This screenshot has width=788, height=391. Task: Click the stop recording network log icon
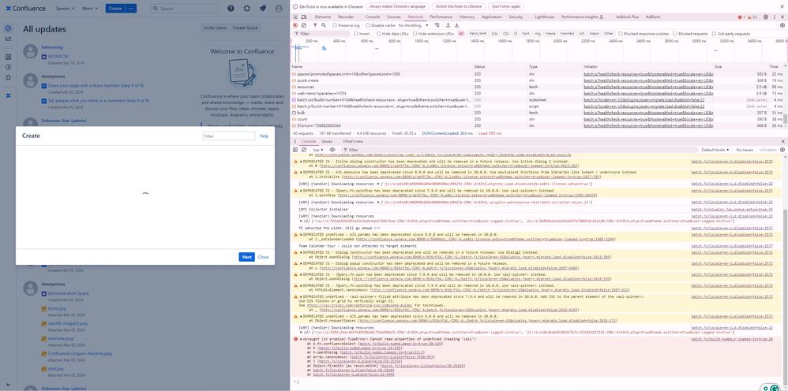pyautogui.click(x=295, y=25)
